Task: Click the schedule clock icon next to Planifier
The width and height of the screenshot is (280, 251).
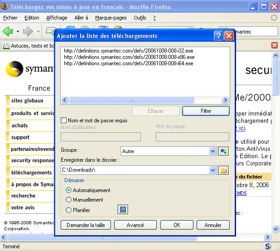Action: click(123, 210)
